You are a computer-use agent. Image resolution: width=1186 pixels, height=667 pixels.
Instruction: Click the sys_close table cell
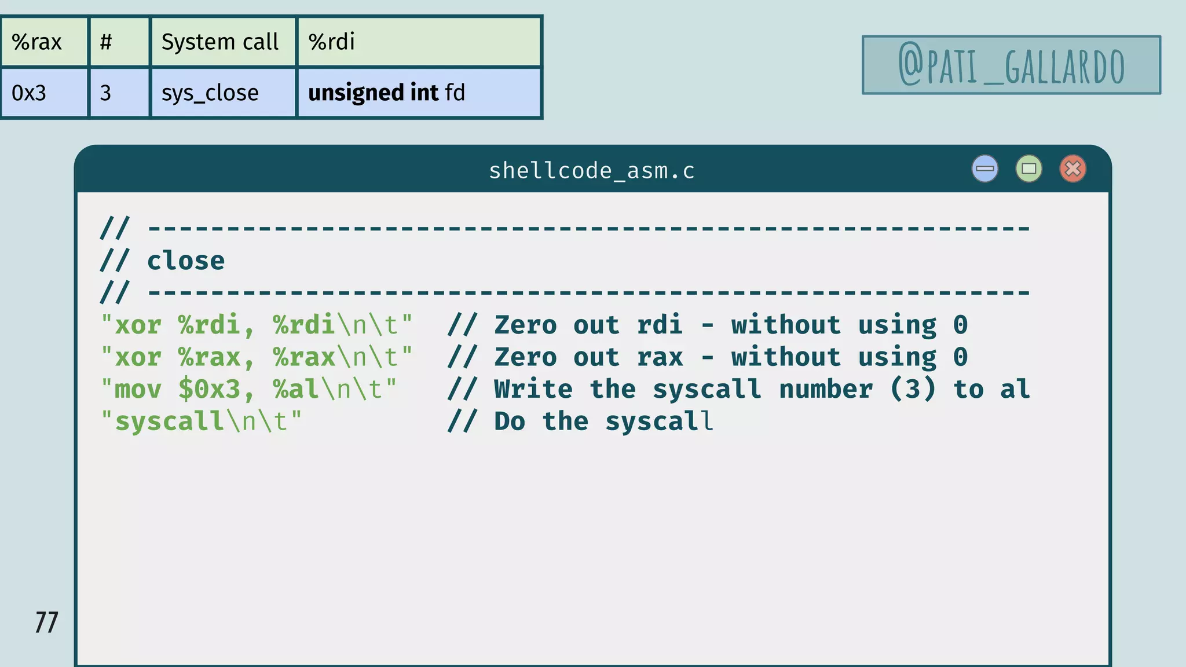(223, 93)
